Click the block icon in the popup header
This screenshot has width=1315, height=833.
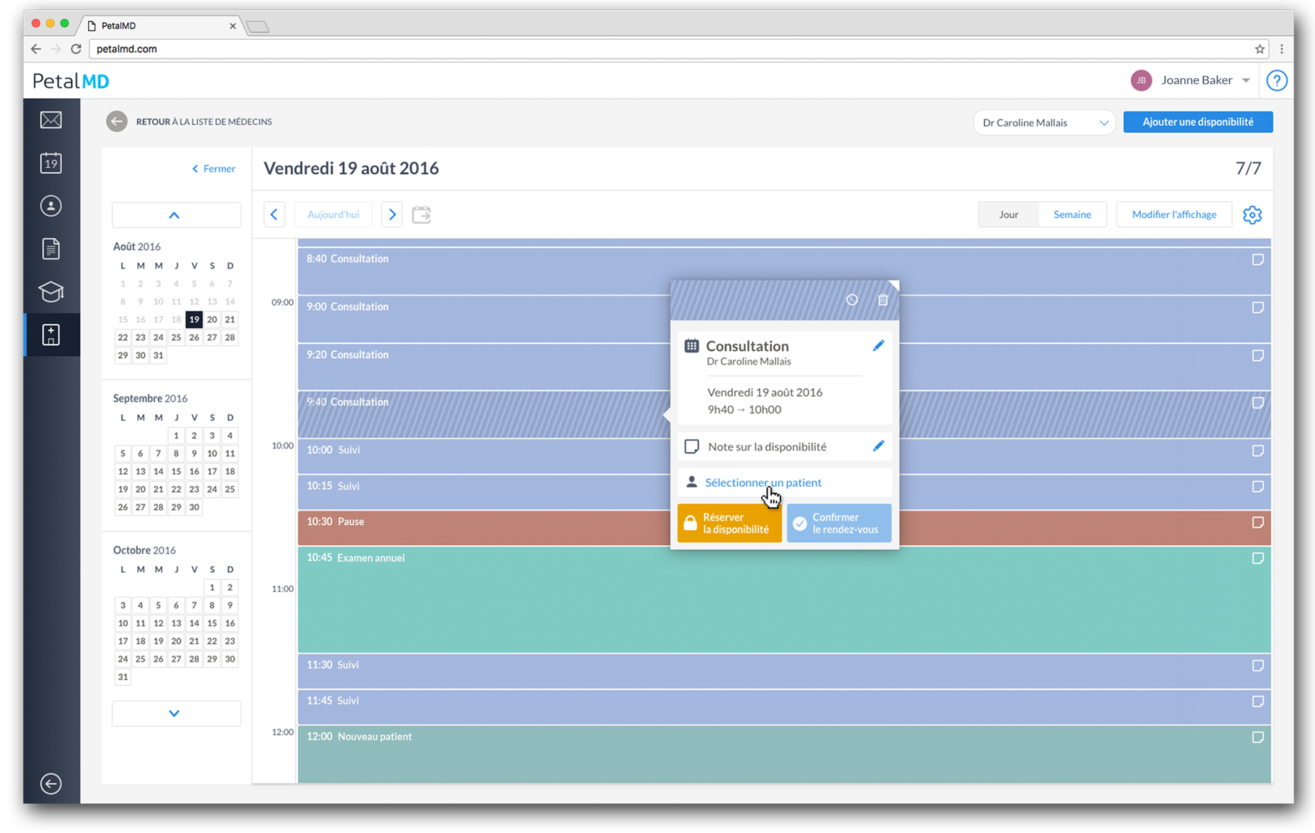[852, 300]
